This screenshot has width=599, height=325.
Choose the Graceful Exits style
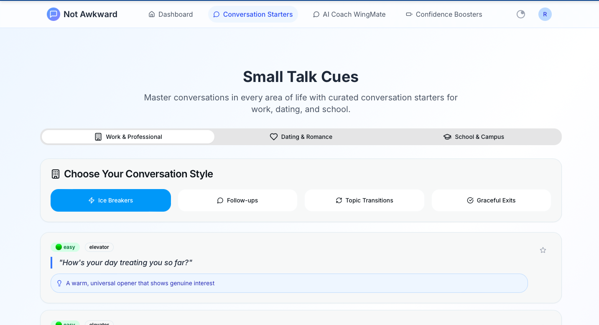click(x=491, y=200)
